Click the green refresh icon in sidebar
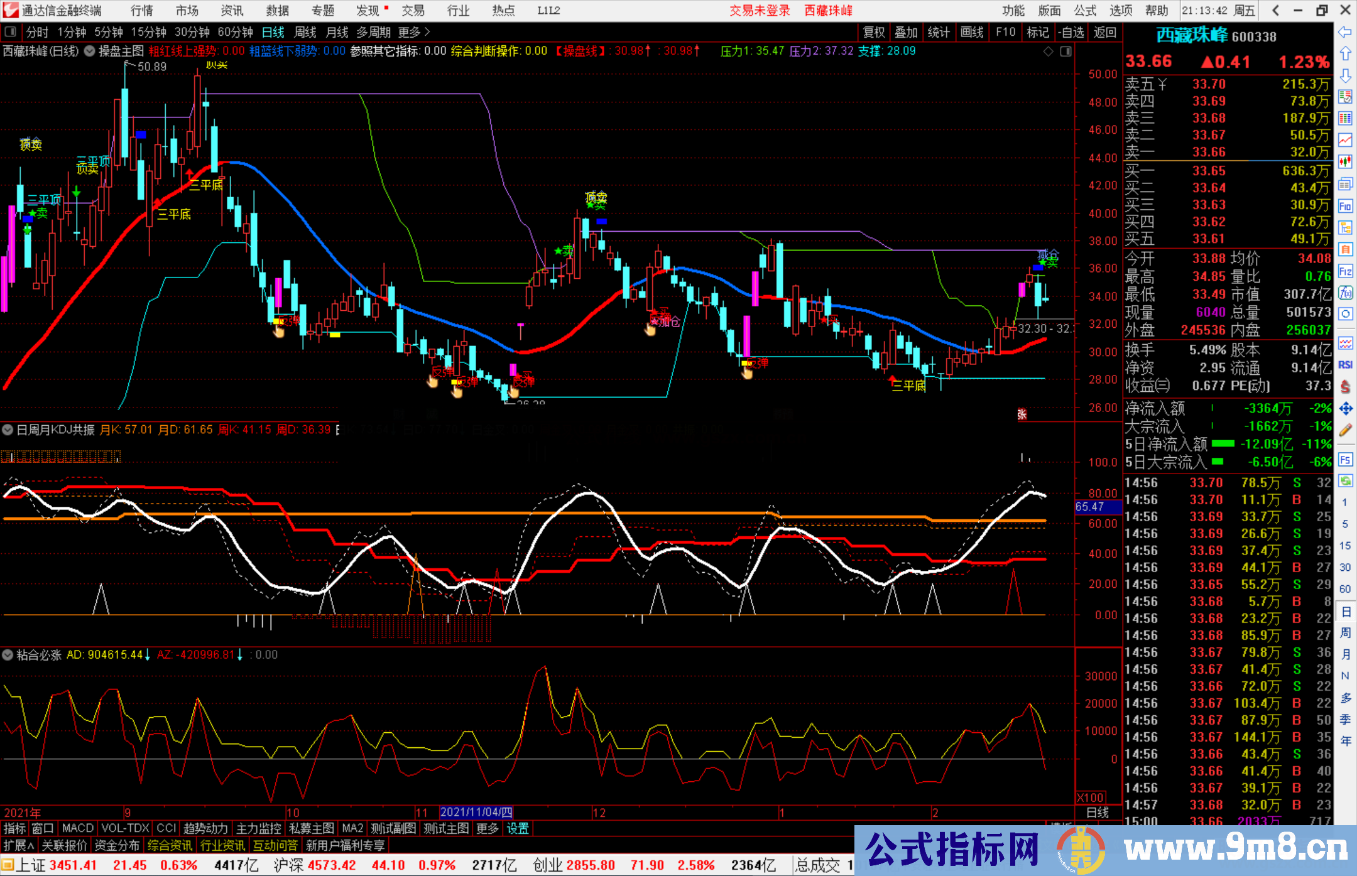 point(1345,481)
